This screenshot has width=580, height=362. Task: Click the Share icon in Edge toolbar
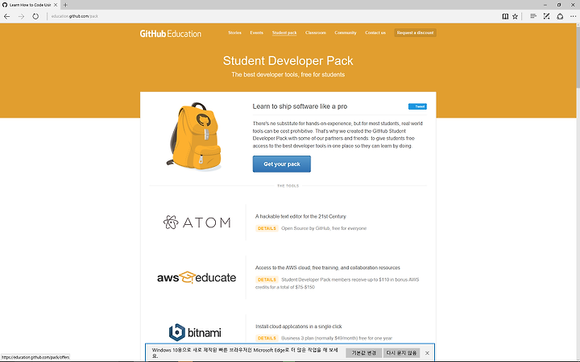click(x=560, y=16)
